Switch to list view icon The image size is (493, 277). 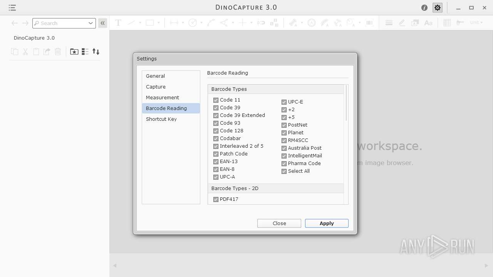pyautogui.click(x=85, y=52)
